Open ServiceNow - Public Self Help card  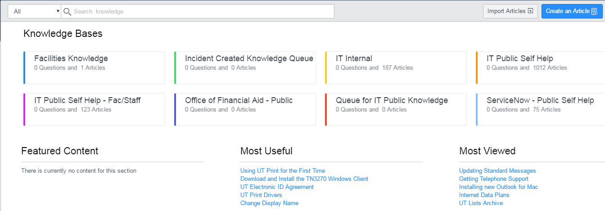pos(540,109)
